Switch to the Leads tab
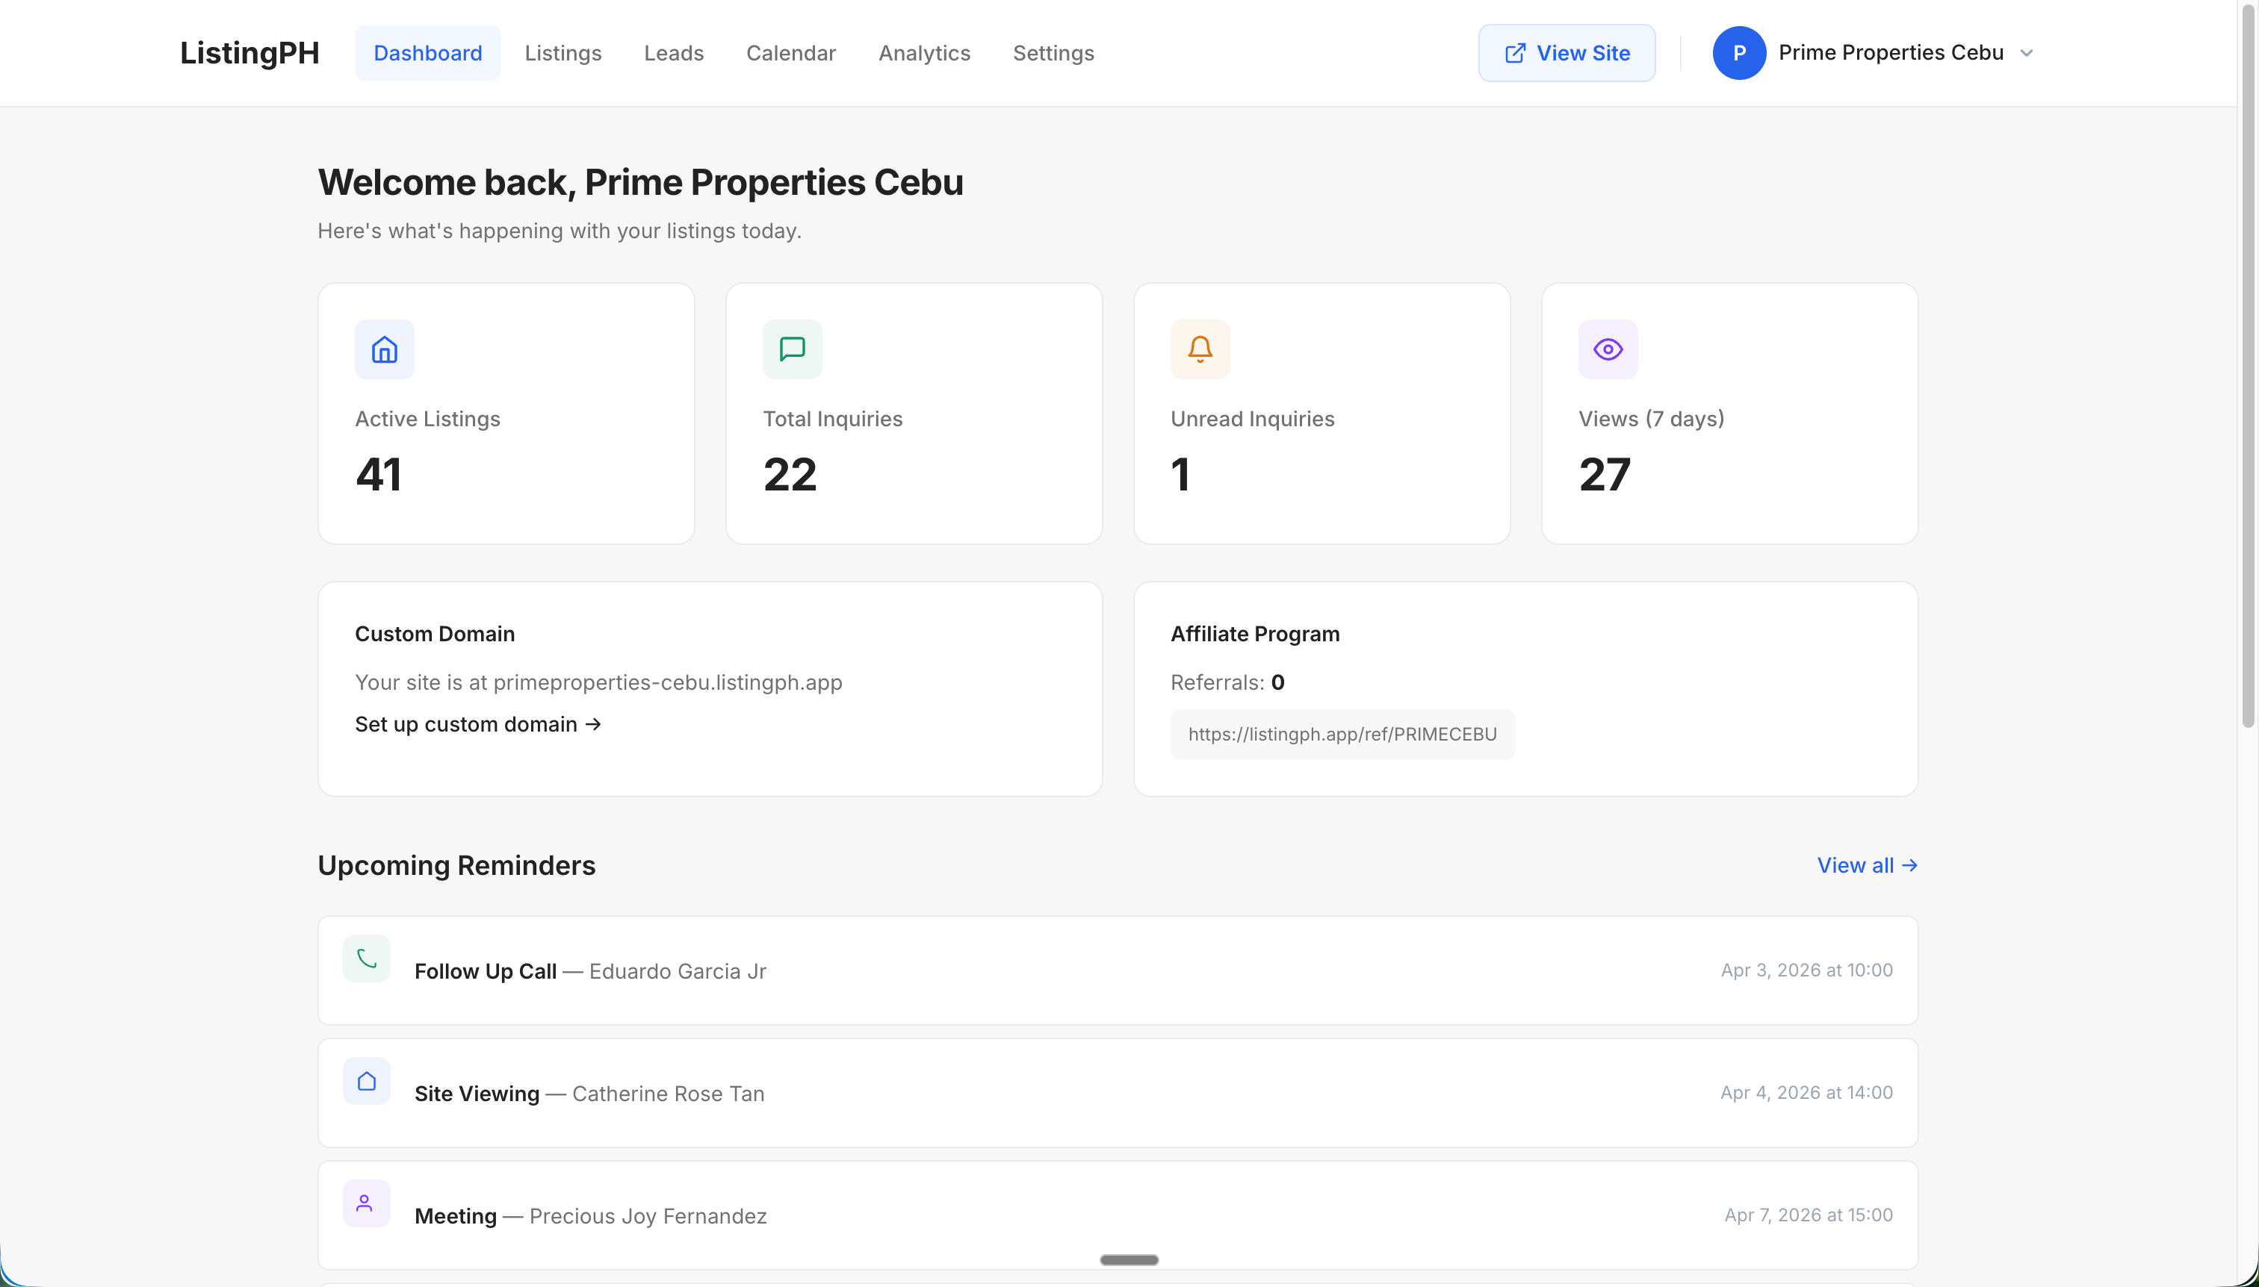The image size is (2259, 1287). click(x=673, y=53)
